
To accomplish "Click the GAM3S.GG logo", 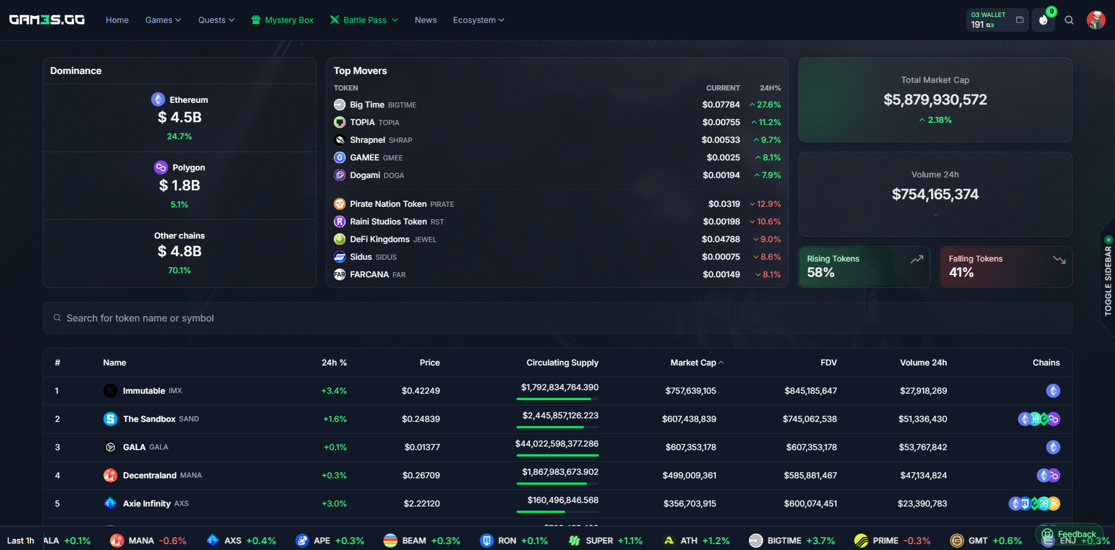I will click(x=47, y=20).
